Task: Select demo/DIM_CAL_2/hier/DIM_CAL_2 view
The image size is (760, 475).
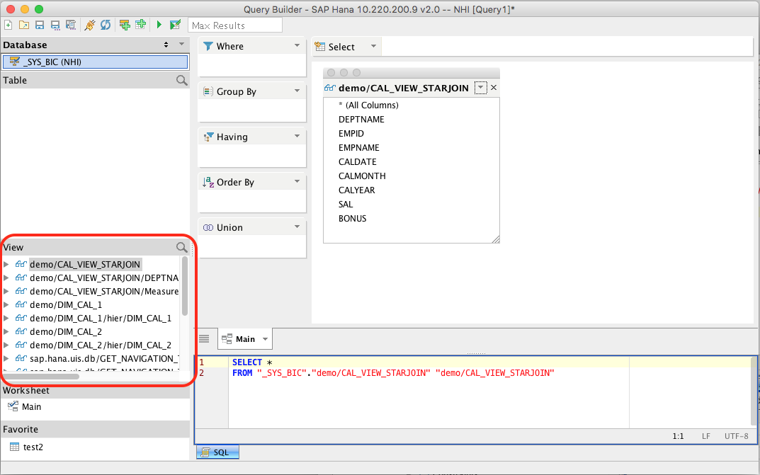Action: (x=101, y=345)
